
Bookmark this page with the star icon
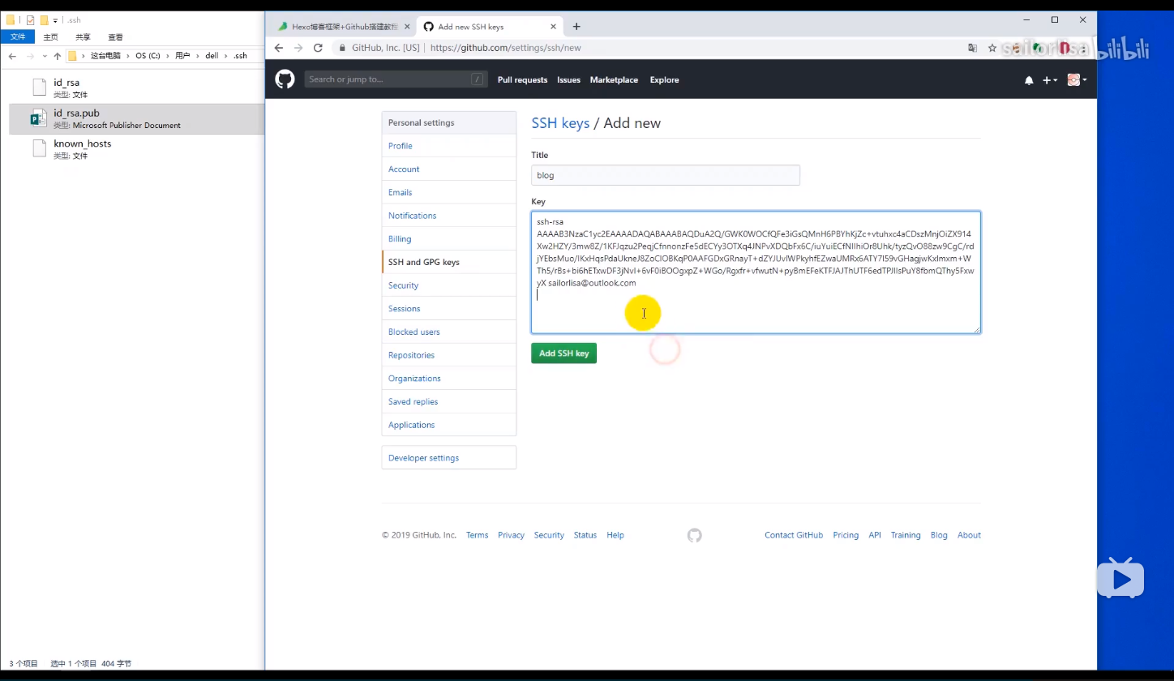pos(992,48)
